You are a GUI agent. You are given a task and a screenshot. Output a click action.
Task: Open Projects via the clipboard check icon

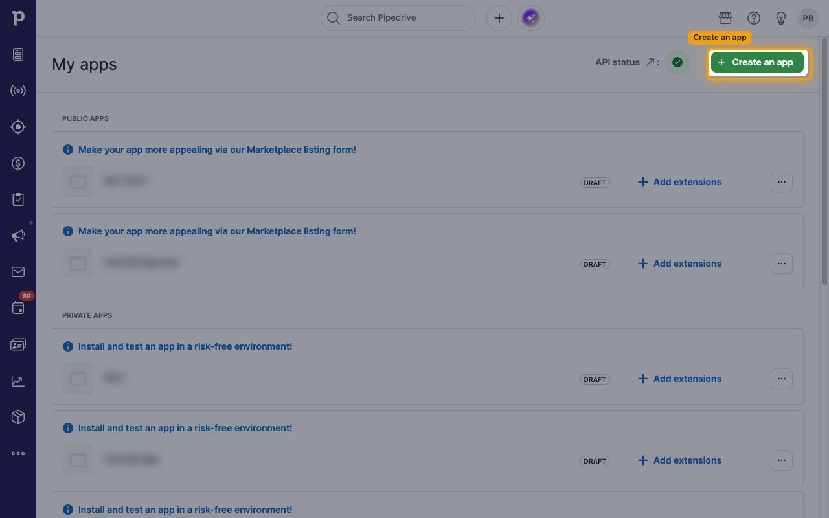pyautogui.click(x=18, y=199)
